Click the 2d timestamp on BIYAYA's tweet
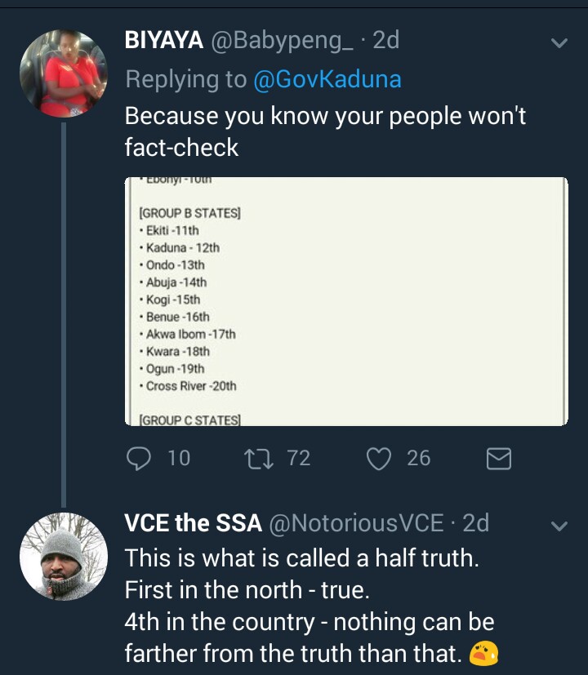 pyautogui.click(x=386, y=40)
